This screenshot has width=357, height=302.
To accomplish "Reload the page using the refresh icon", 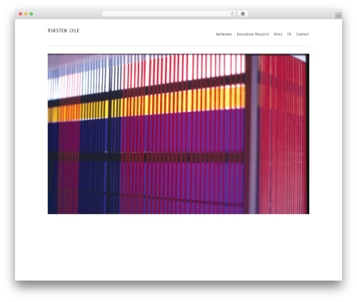I will coord(232,14).
